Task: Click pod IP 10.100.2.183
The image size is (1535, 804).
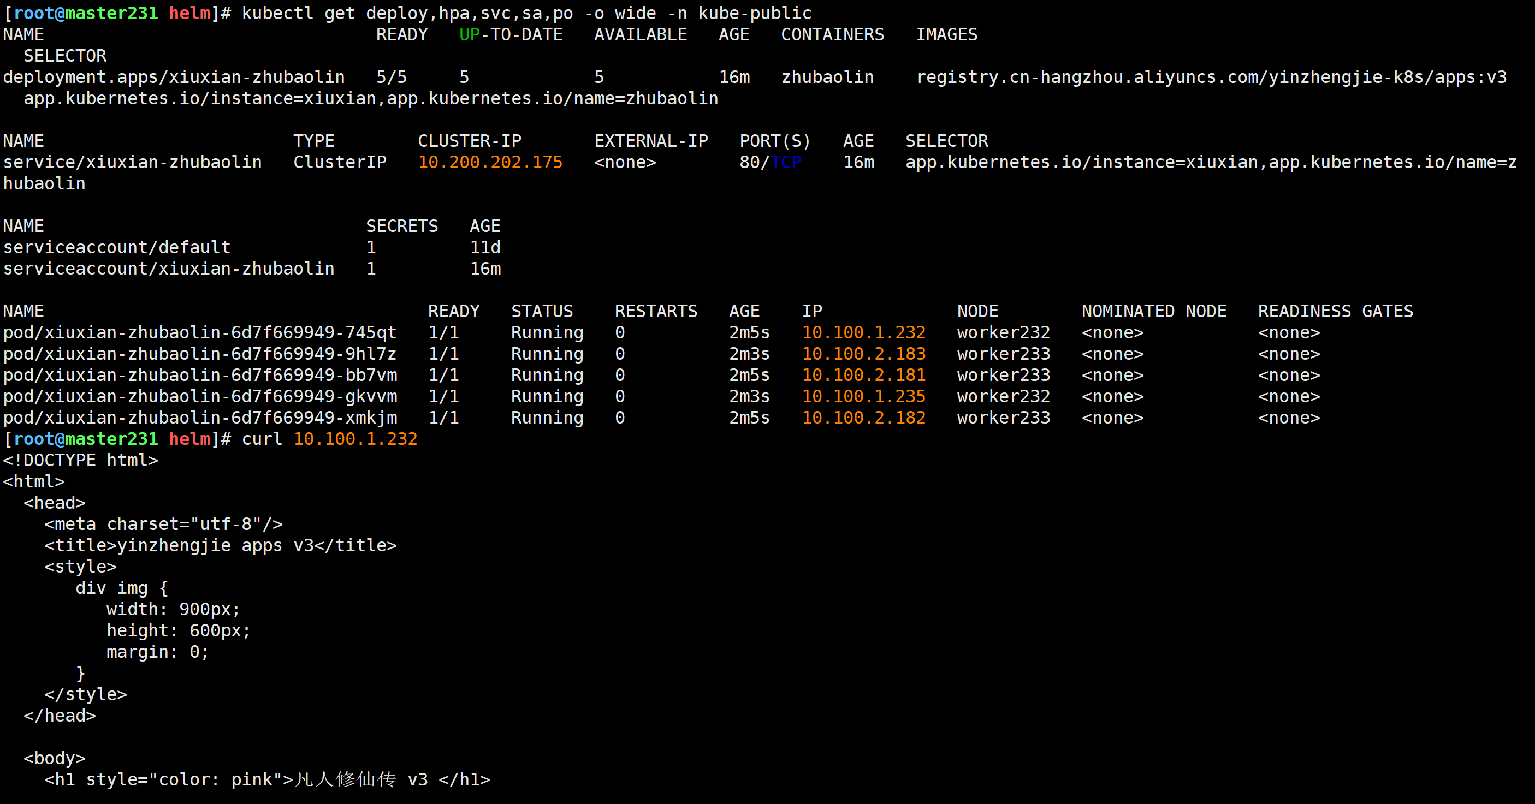Action: (863, 354)
